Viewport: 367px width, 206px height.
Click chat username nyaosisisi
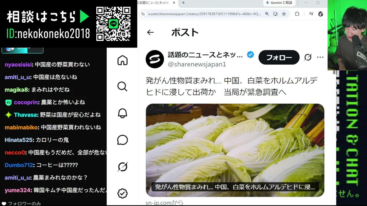click(x=18, y=65)
